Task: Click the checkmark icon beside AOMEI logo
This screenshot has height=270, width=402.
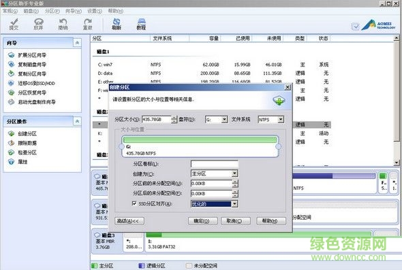Action: point(356,26)
